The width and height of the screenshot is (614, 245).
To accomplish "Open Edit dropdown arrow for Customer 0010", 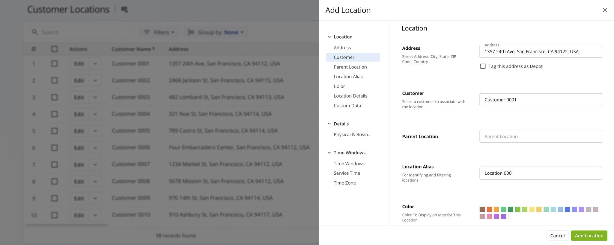I will 95,215.
